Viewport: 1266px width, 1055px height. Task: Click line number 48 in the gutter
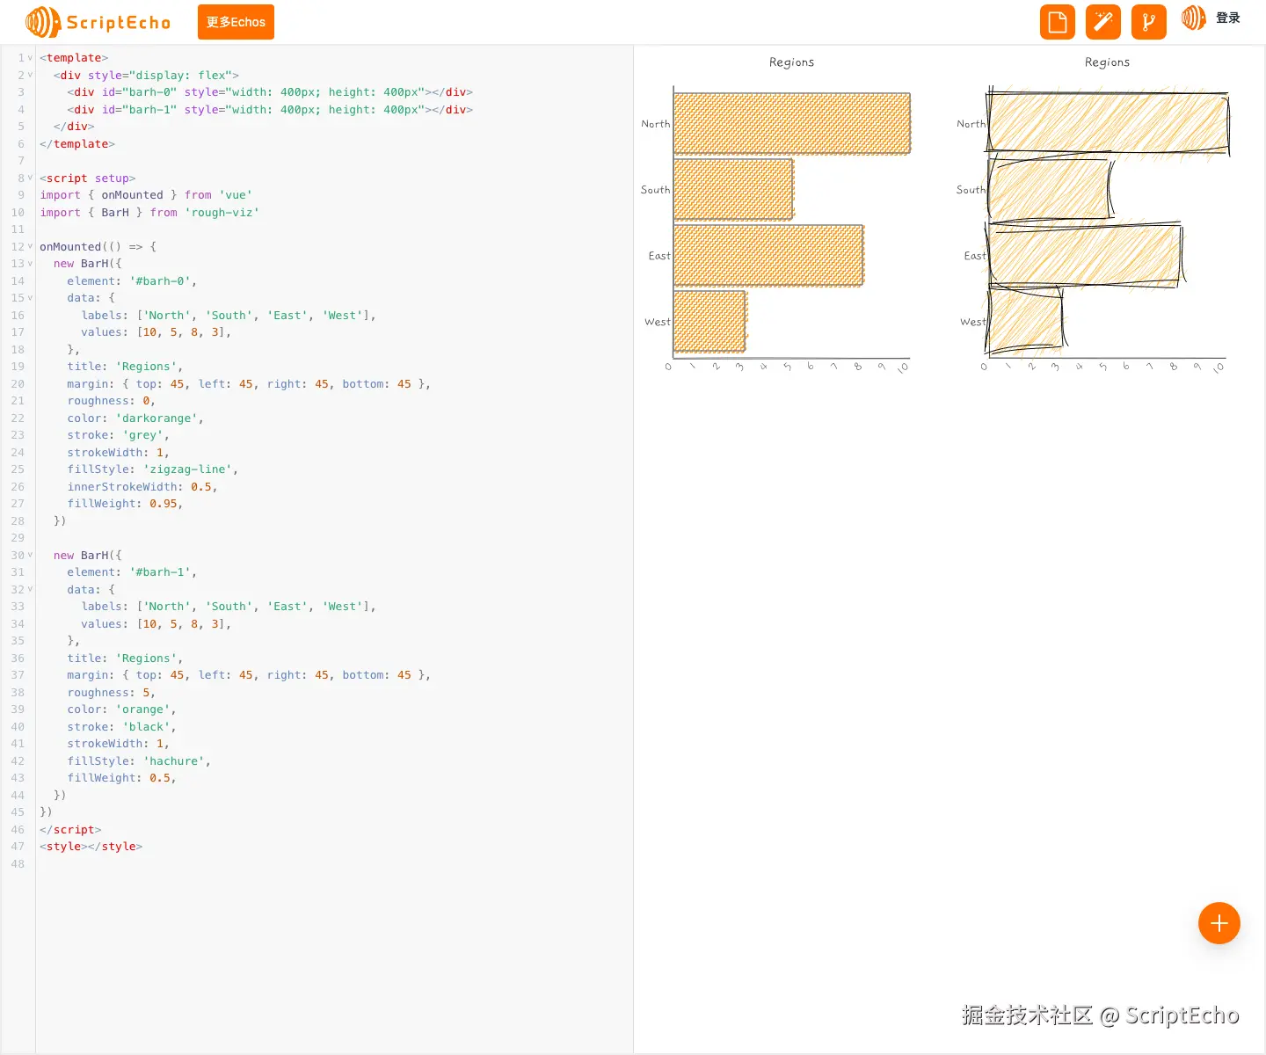(18, 864)
